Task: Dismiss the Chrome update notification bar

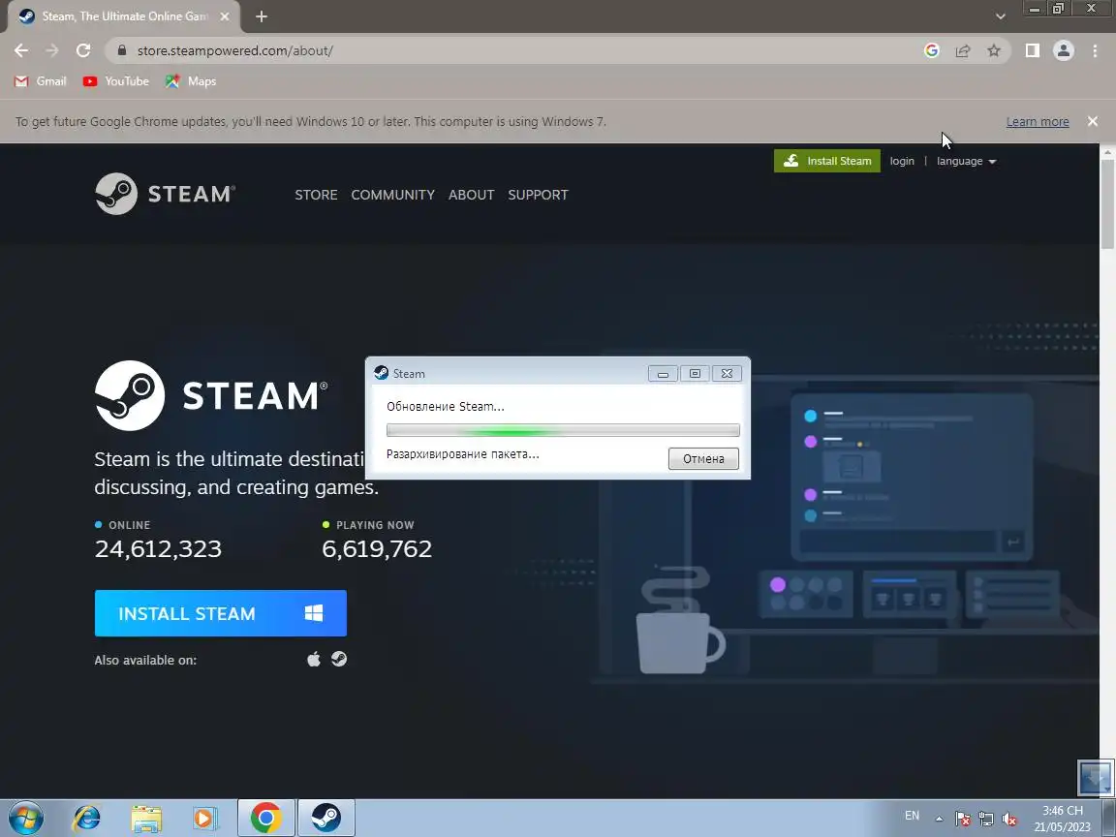Action: [1093, 121]
